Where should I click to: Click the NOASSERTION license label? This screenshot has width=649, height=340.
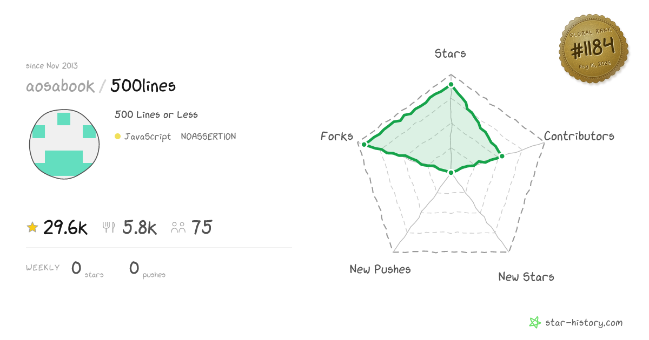point(208,137)
